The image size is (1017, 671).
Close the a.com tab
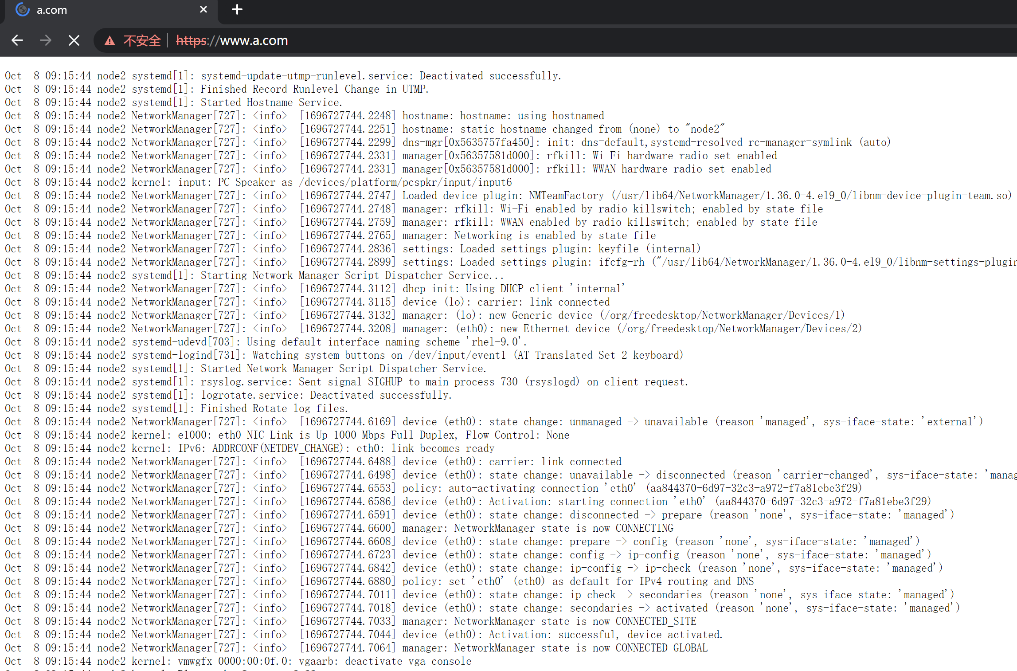203,9
